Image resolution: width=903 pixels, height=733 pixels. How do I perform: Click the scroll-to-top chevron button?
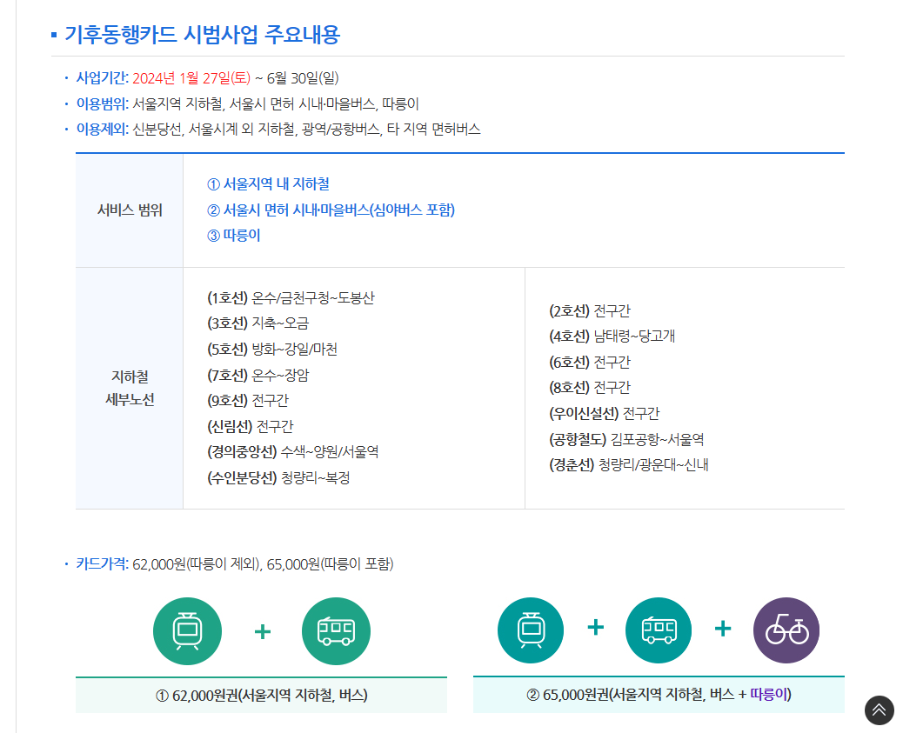click(879, 710)
